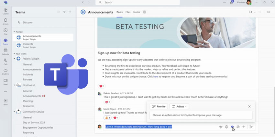Open the Apps store icon
275x137 pixels.
(5, 102)
